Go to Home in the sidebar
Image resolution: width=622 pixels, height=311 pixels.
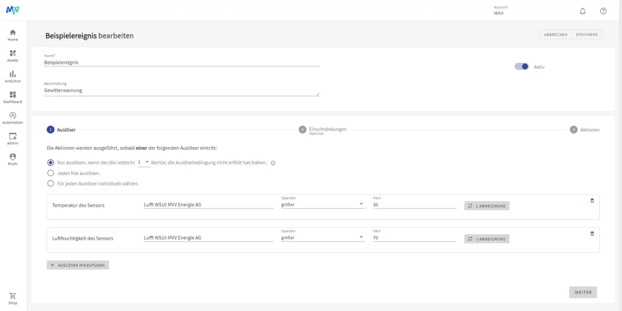(x=12, y=35)
